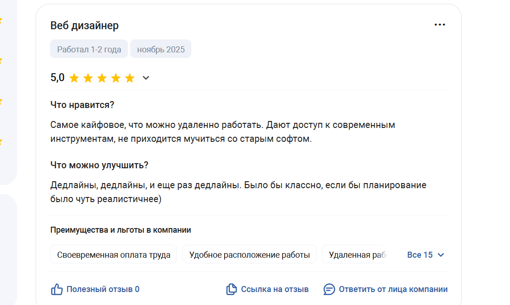Click Ответить от лица компании link
510x305 pixels.
point(393,290)
